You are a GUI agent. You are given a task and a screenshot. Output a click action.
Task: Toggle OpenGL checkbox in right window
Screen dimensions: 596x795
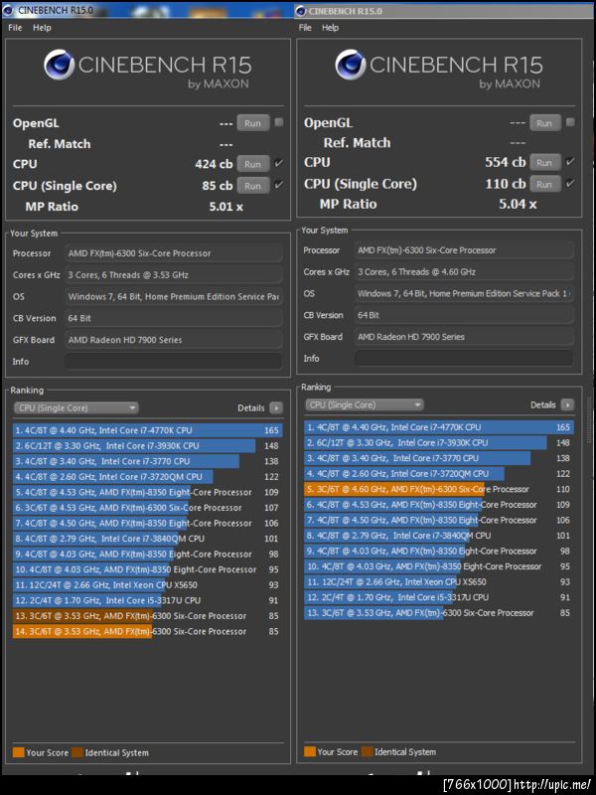pyautogui.click(x=570, y=121)
